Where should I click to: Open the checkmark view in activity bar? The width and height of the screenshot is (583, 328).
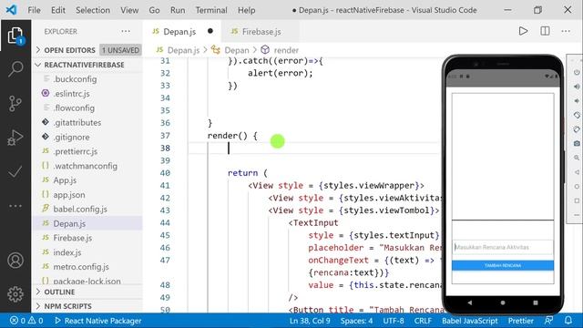[15, 171]
